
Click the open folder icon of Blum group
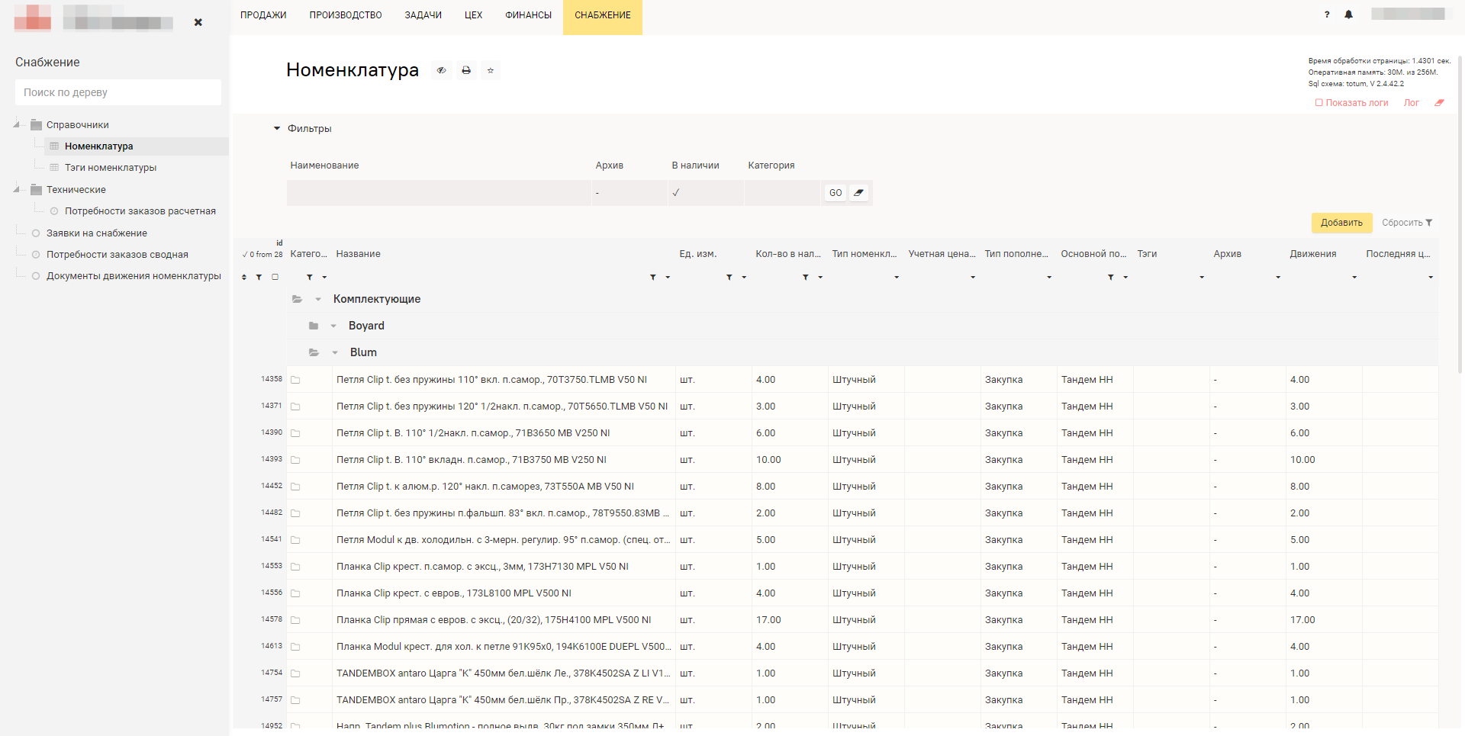click(314, 352)
